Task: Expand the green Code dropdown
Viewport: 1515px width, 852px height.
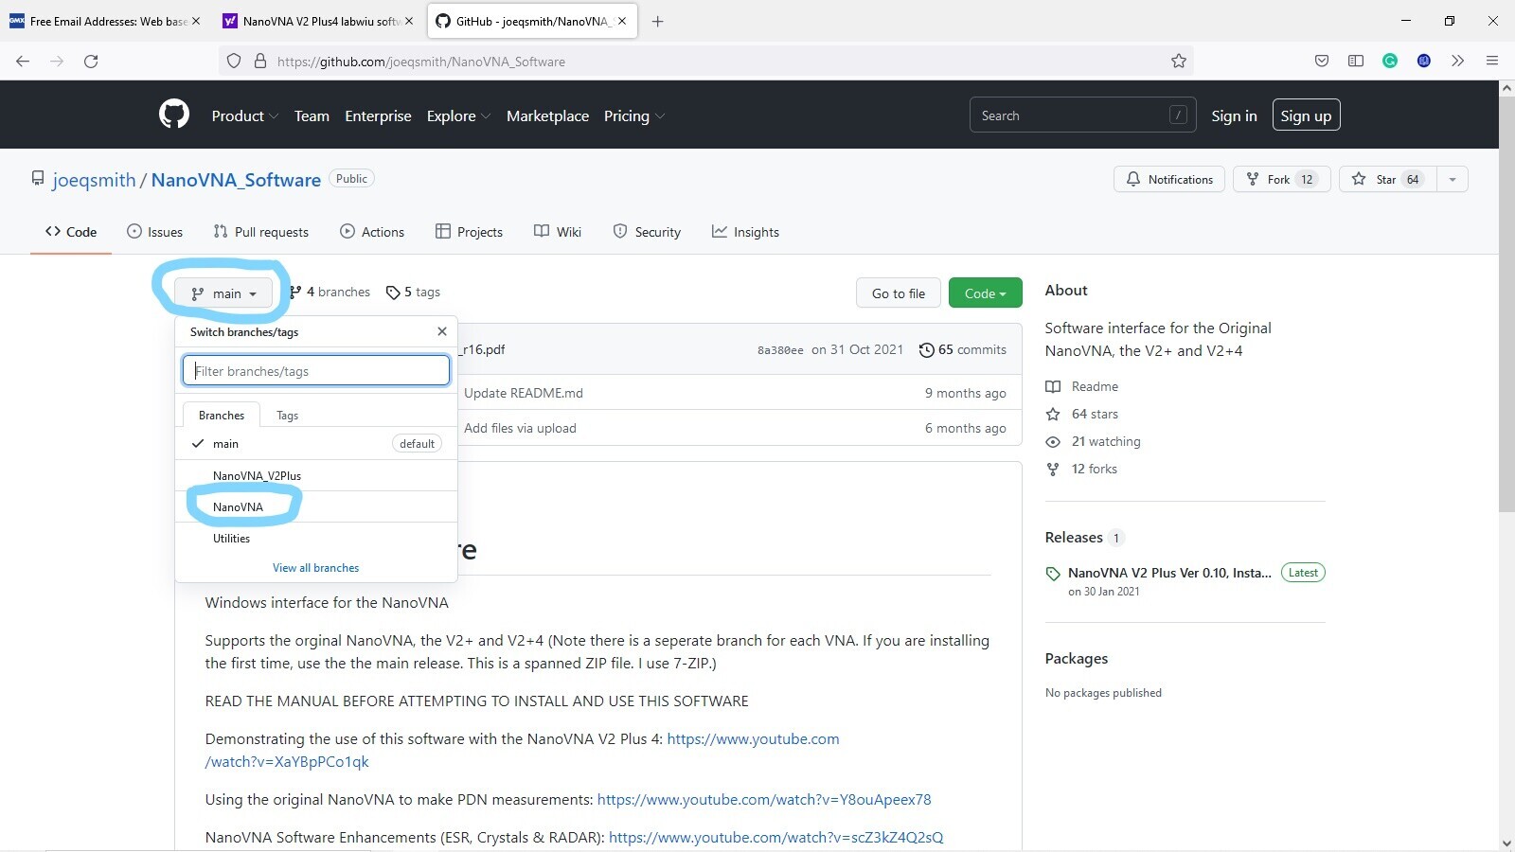Action: pos(985,293)
